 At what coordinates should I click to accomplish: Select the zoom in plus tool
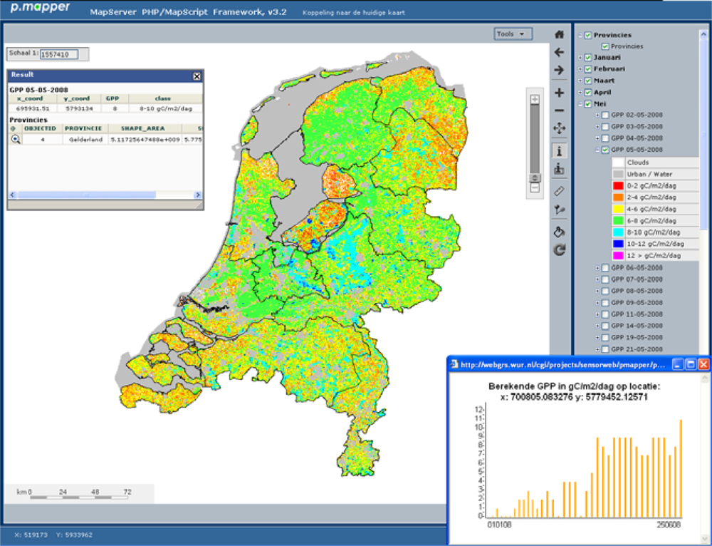[x=559, y=93]
